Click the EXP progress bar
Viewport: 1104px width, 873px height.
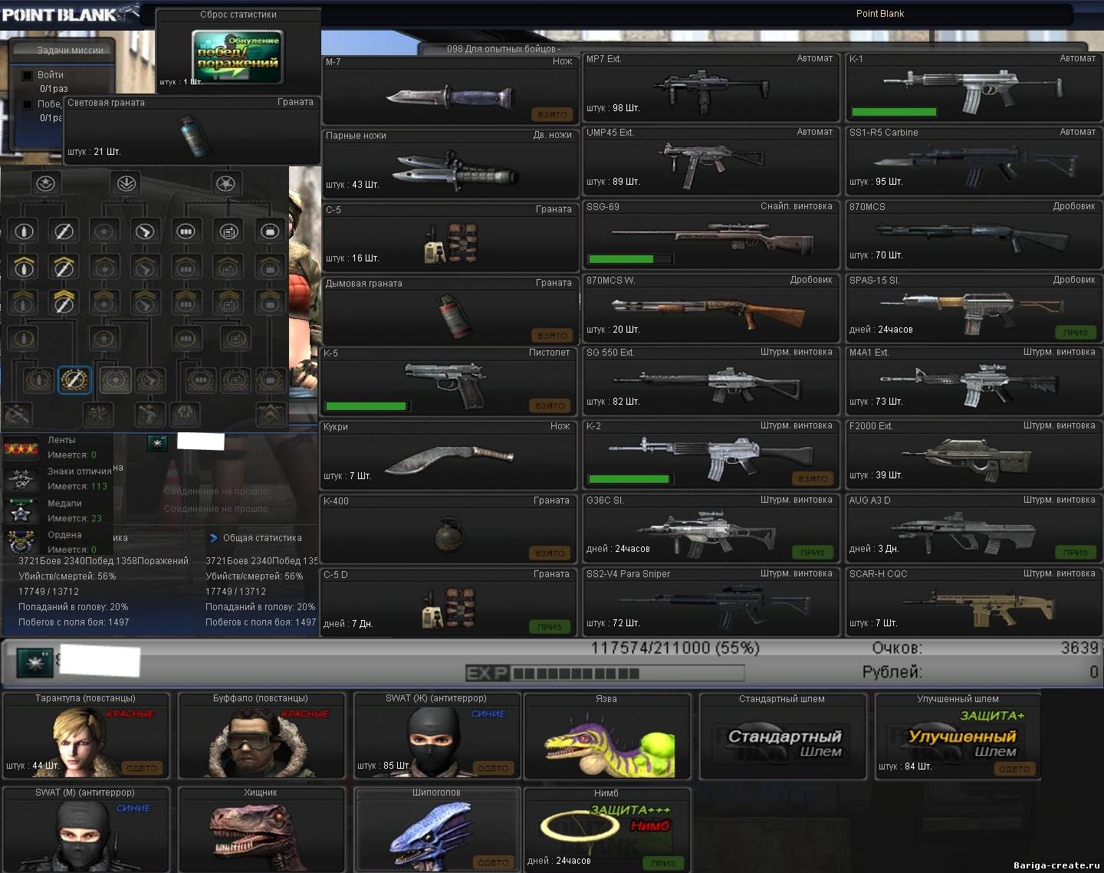(x=605, y=674)
